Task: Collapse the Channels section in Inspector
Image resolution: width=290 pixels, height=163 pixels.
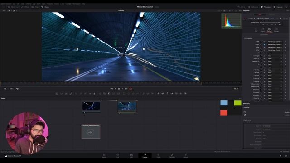Action: pos(245,39)
